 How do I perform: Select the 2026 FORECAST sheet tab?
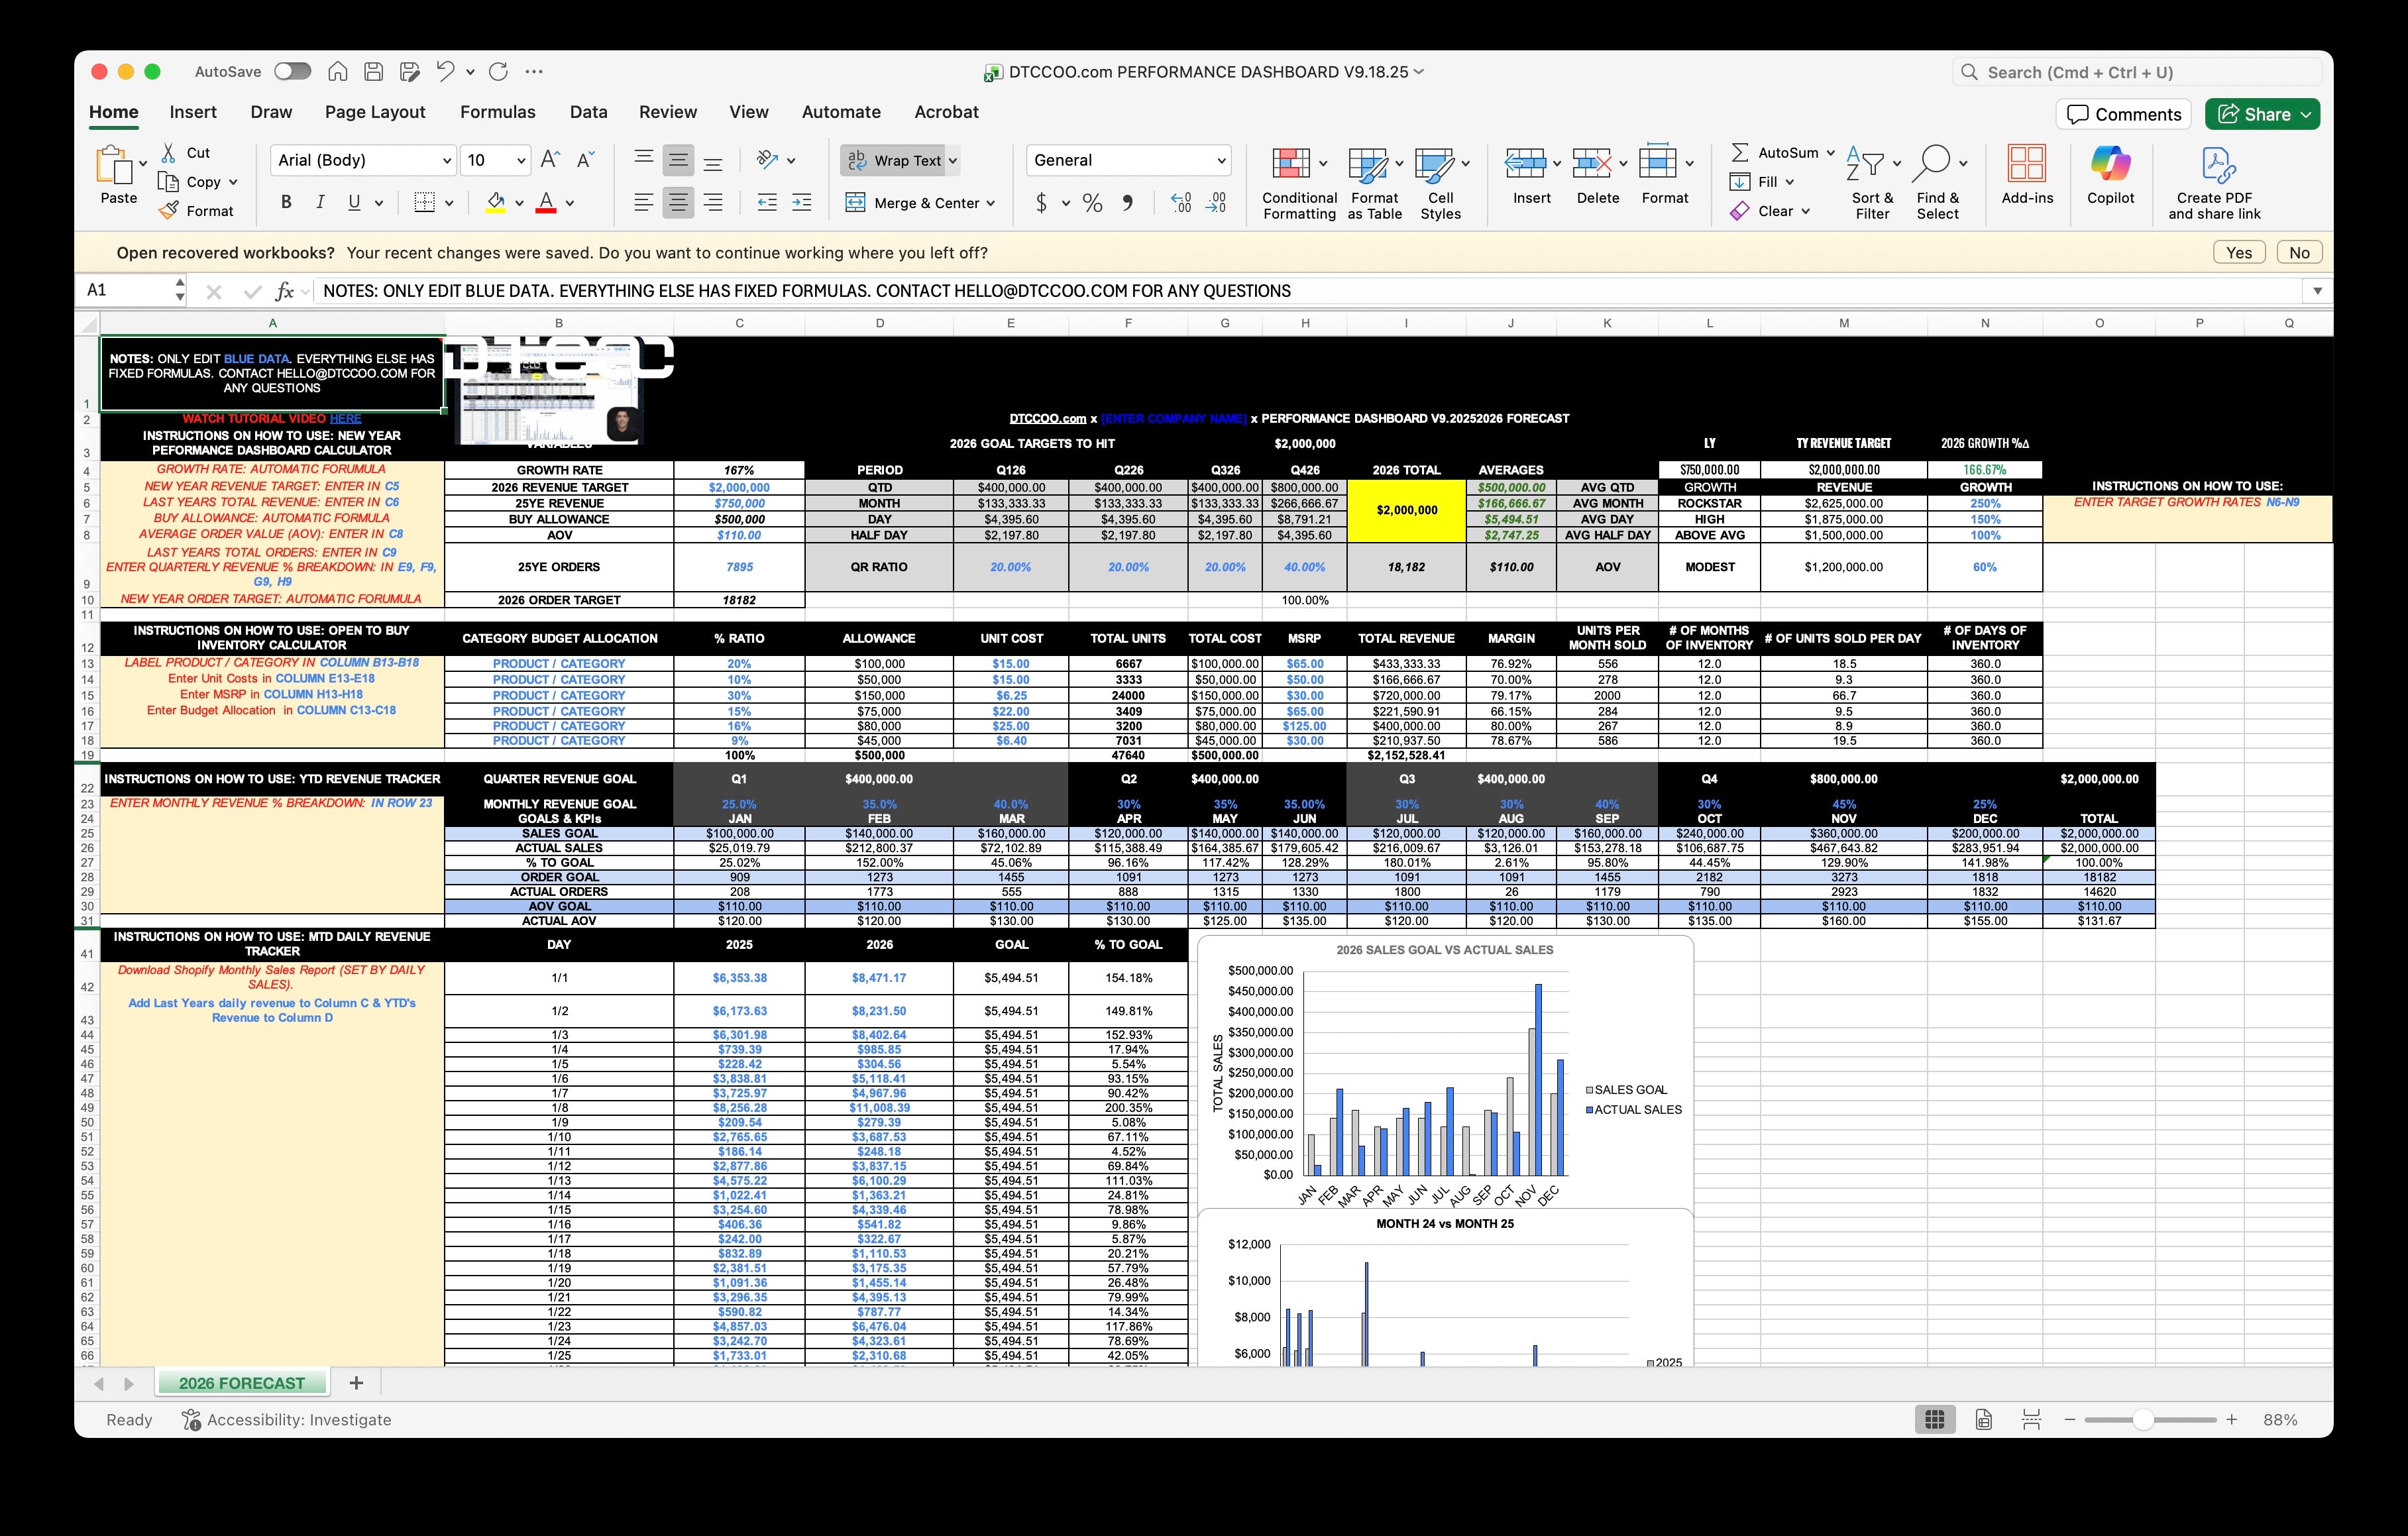pyautogui.click(x=242, y=1383)
